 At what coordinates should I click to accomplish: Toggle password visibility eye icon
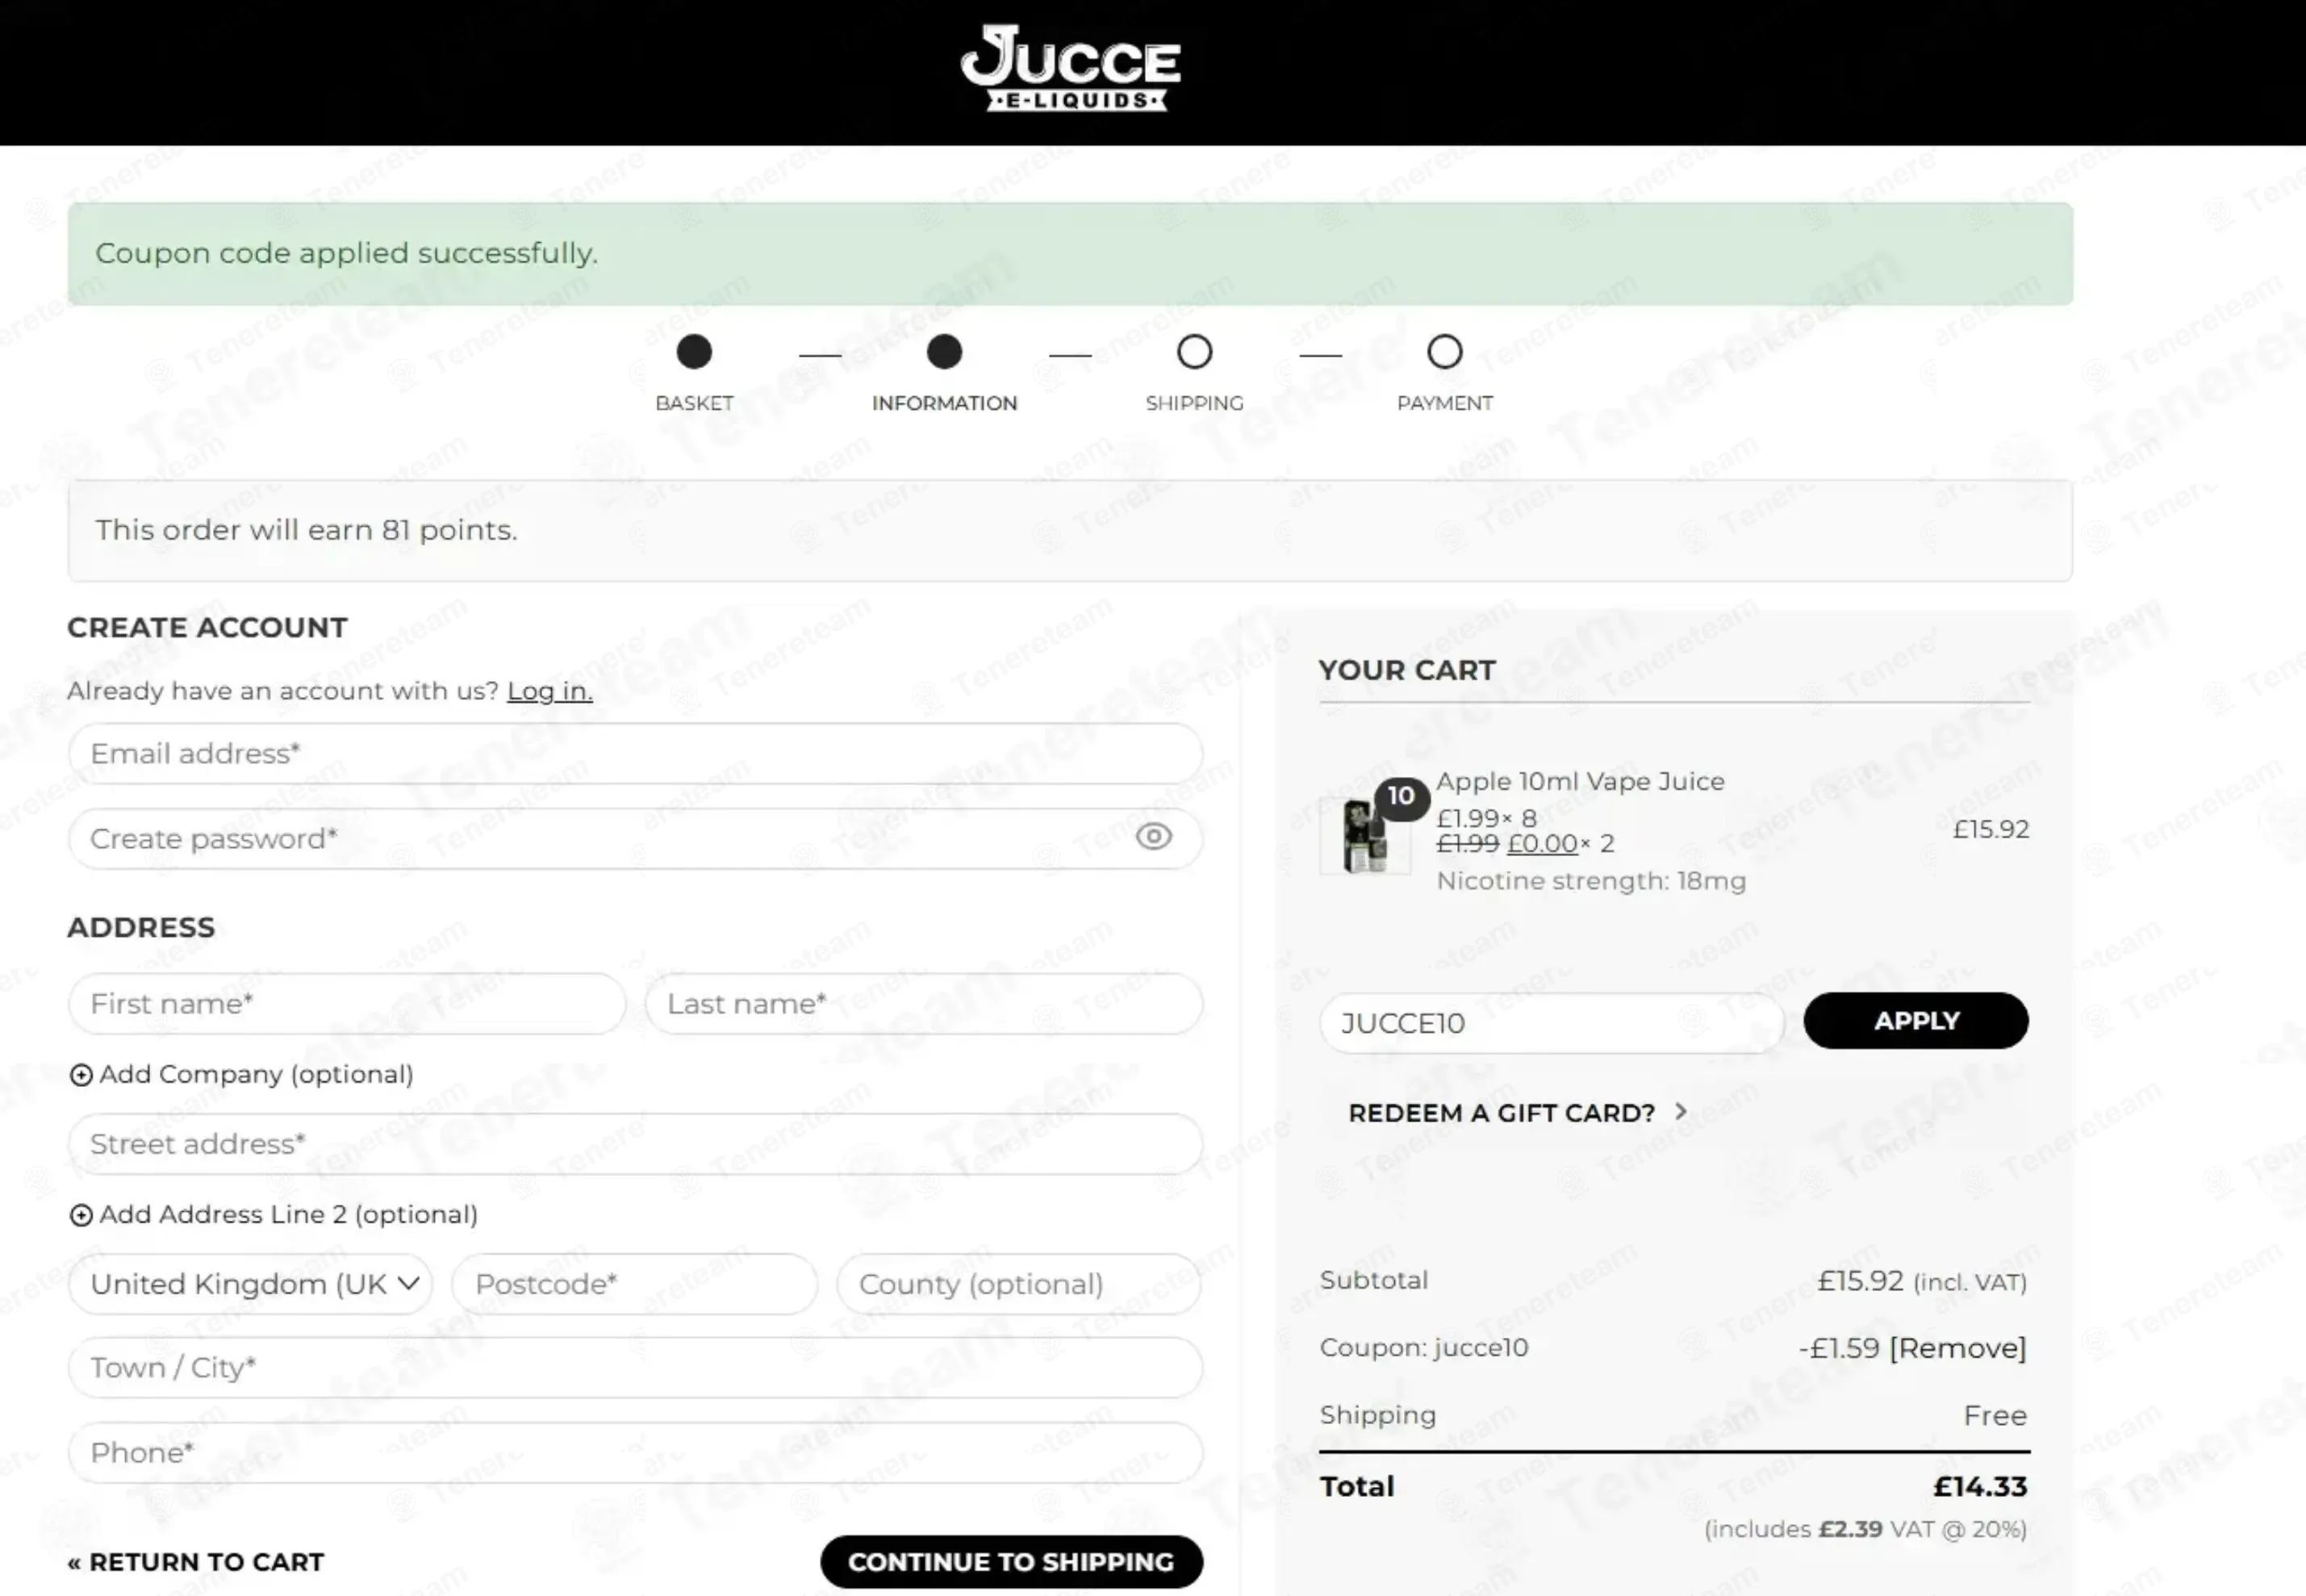(x=1153, y=837)
